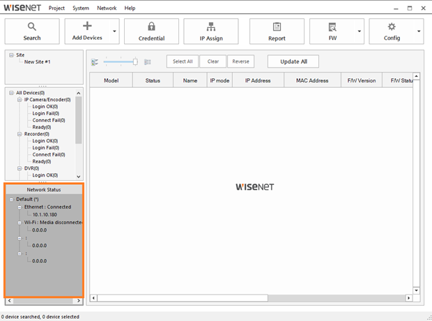Collapse the Ethernet : Connected node
Viewport: 432px width, 321px height.
point(20,207)
